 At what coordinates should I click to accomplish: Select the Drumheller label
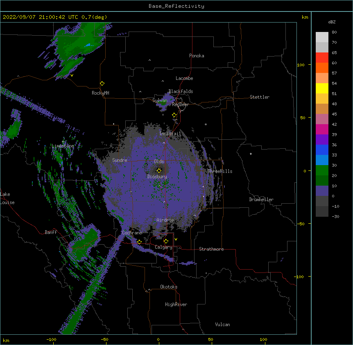tap(261, 200)
